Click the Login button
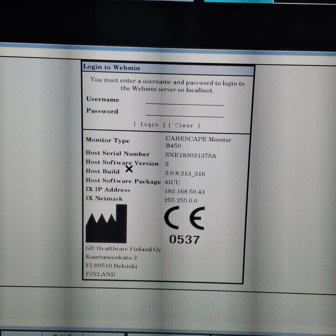336x336 pixels. (149, 124)
